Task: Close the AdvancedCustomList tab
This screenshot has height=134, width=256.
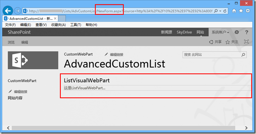Action: tap(55, 18)
